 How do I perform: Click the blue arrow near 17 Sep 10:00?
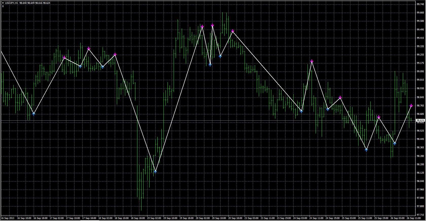(80, 66)
